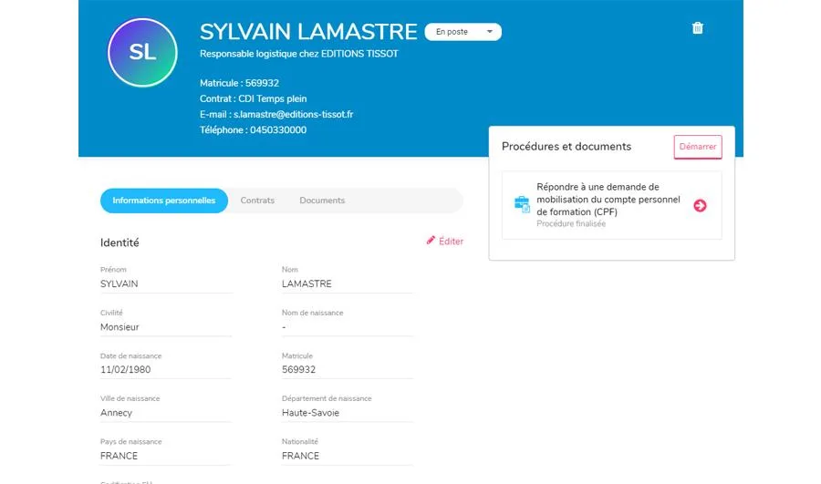Viewport: 821px width, 484px height.
Task: Switch to the Contrats tab
Action: point(257,201)
